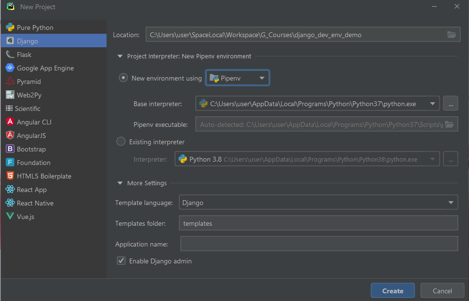Viewport: 469px width, 301px height.
Task: Click the Vue.js V icon
Action: tap(10, 216)
